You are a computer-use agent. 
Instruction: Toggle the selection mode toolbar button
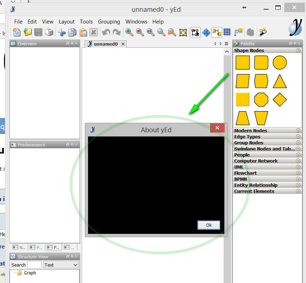pyautogui.click(x=195, y=32)
